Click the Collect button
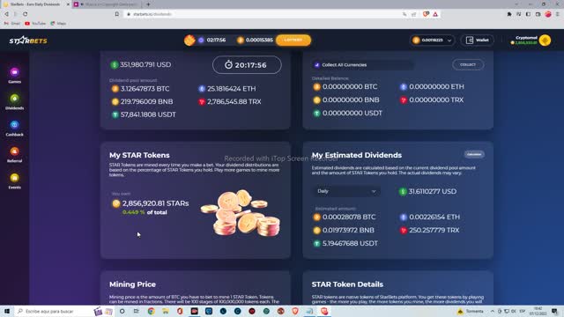The width and height of the screenshot is (564, 317). click(468, 64)
